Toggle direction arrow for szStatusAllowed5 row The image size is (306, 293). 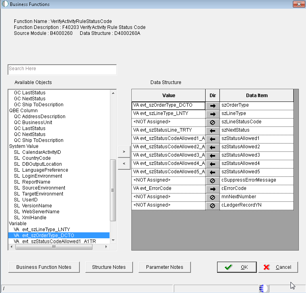click(212, 172)
